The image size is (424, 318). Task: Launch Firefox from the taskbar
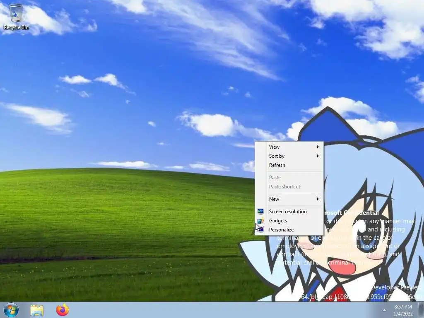click(x=63, y=310)
